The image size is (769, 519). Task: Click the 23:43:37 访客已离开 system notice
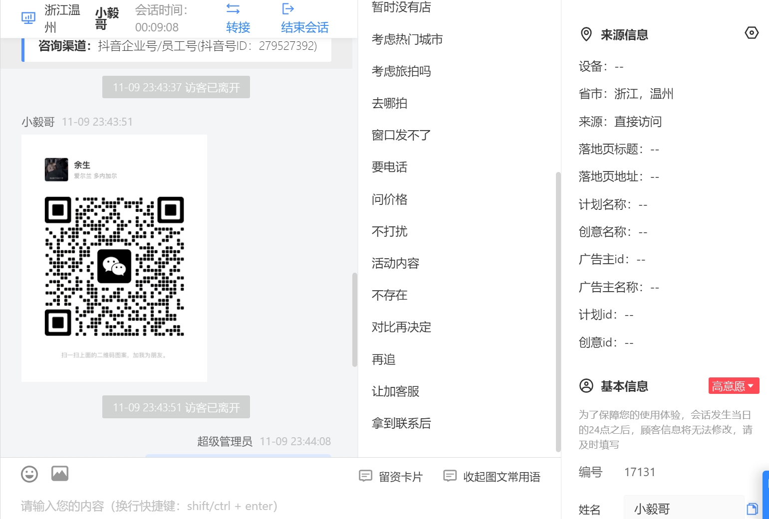tap(176, 87)
